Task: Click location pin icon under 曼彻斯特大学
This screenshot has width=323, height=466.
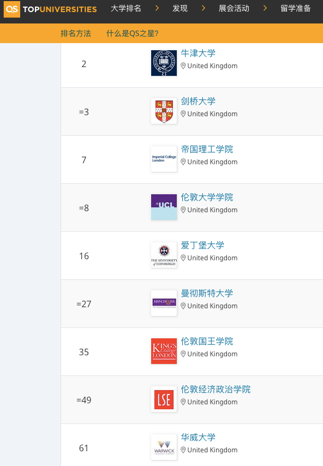Action: 183,306
